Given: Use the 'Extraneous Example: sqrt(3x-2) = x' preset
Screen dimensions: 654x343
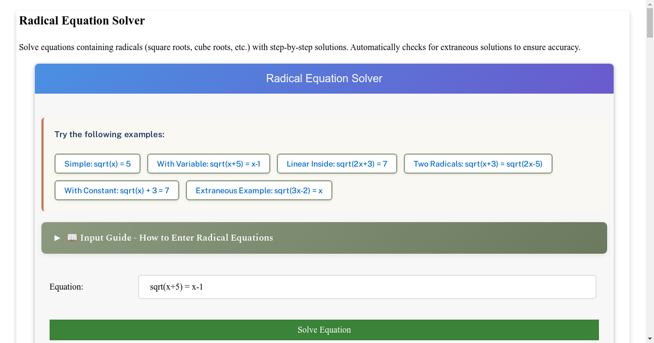Looking at the screenshot, I should click(x=259, y=191).
